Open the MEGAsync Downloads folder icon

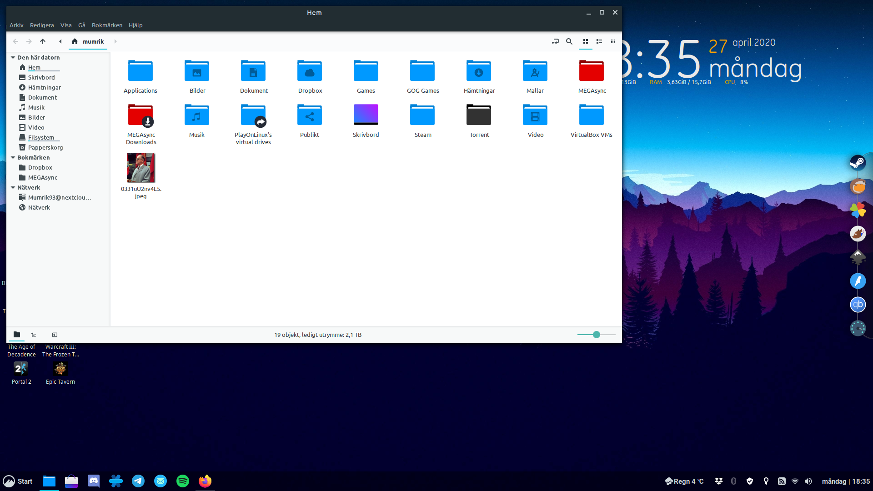coord(140,115)
